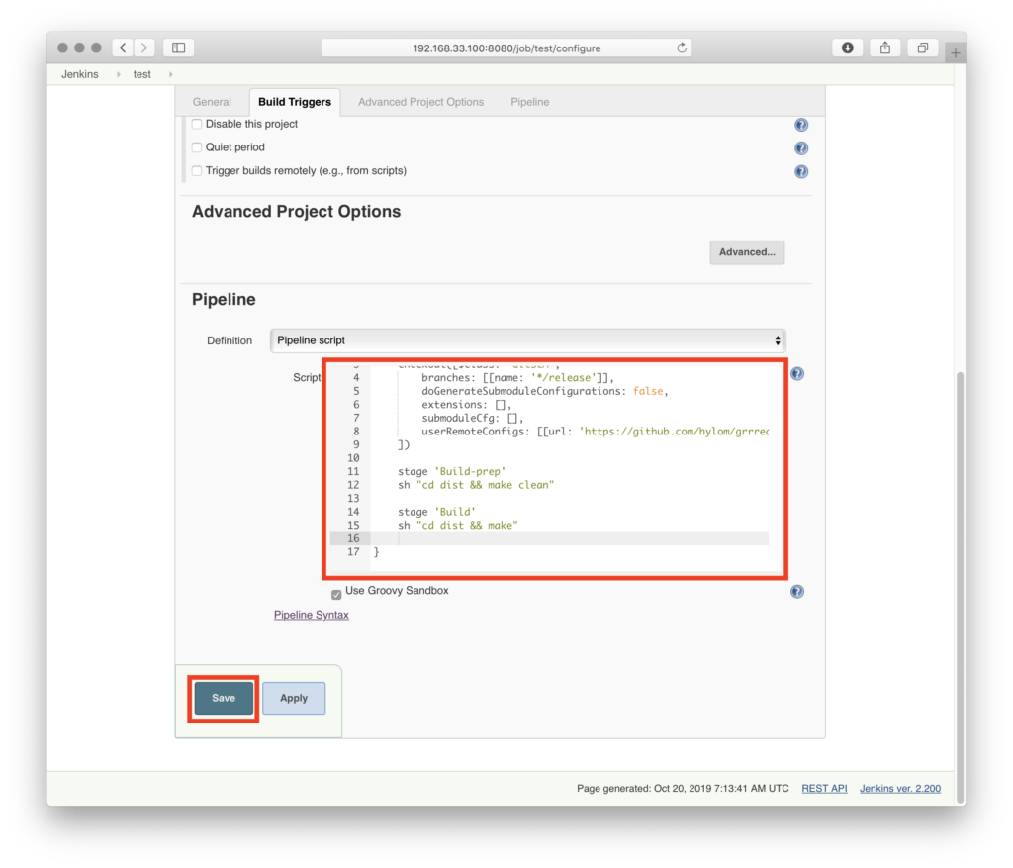Switch to the General tab
Viewport: 1013px width, 868px height.
point(212,102)
